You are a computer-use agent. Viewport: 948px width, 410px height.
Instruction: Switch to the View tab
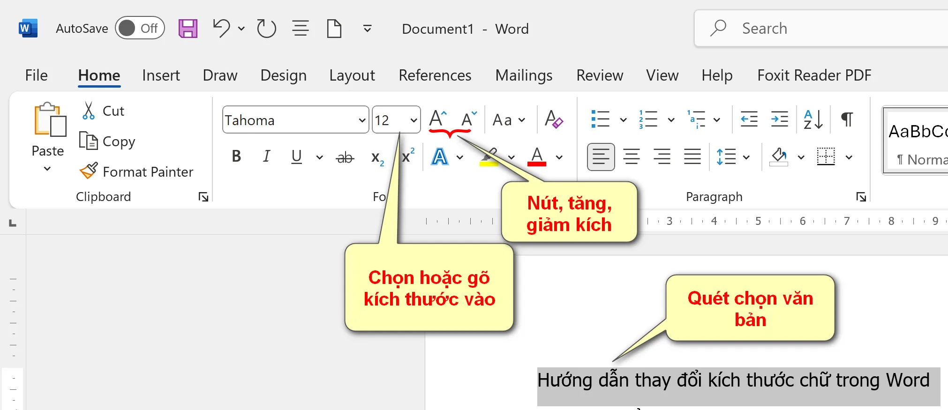(x=662, y=75)
